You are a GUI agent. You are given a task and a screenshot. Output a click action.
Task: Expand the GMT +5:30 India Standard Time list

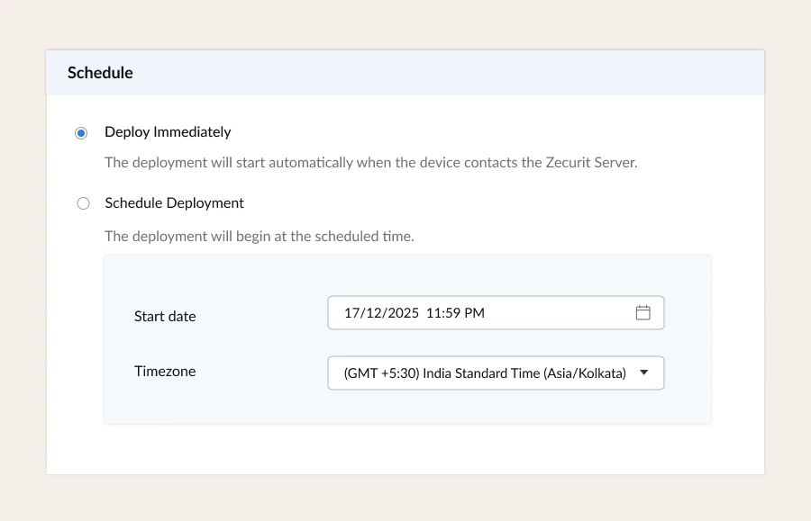[496, 373]
